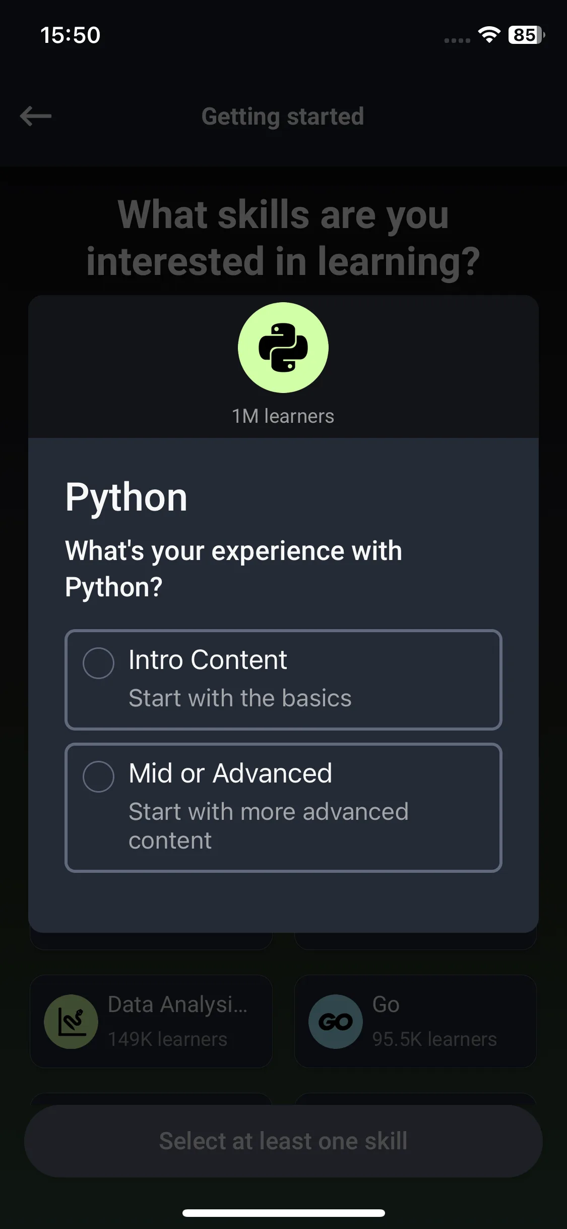
Task: Tap the Data Analysis chart icon
Action: pos(71,1022)
